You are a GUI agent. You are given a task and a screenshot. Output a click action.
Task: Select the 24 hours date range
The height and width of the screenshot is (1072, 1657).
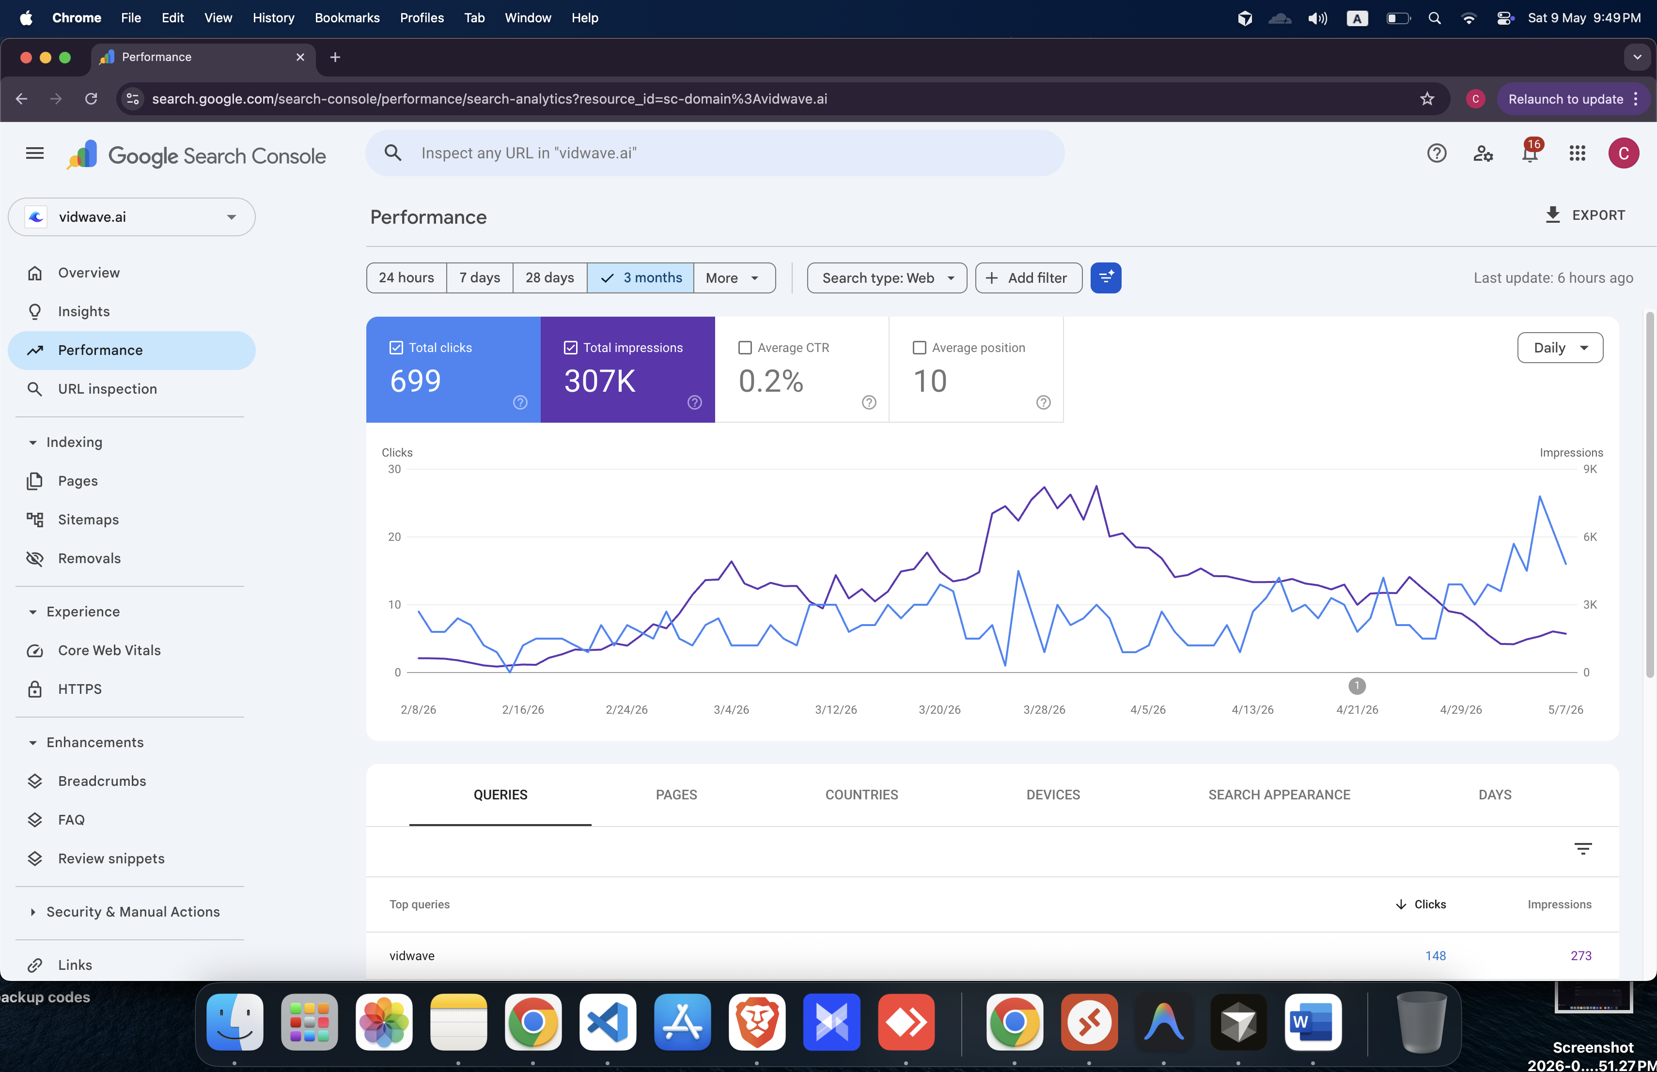[406, 277]
